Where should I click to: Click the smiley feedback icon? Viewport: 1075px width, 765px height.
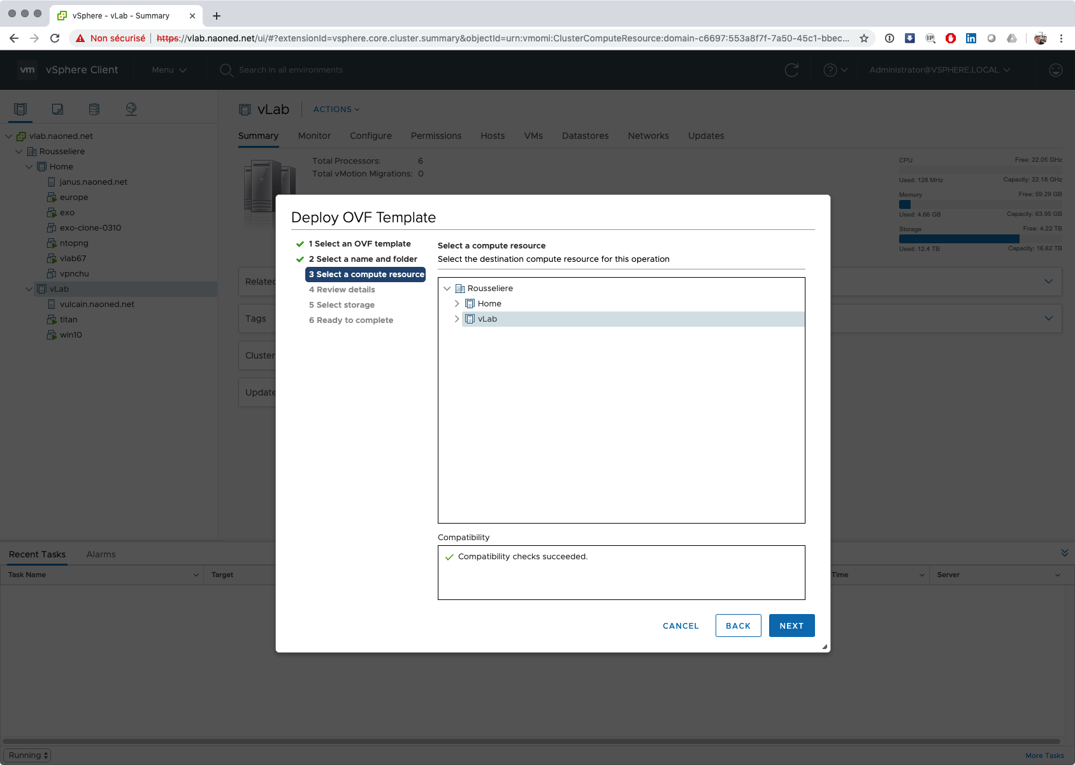pyautogui.click(x=1055, y=70)
